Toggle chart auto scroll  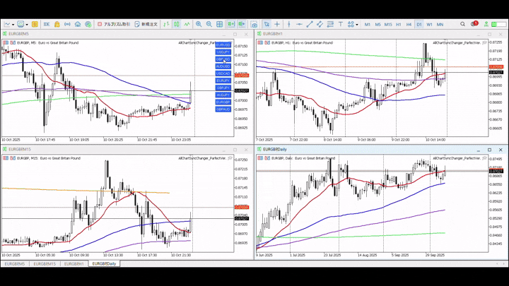[230, 24]
